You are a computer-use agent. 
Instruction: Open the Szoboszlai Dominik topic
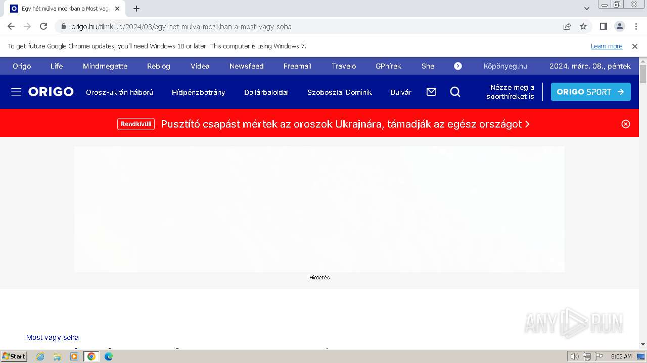(x=340, y=92)
